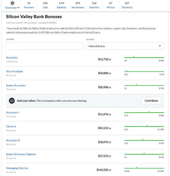Open the Director job title link

11,126
